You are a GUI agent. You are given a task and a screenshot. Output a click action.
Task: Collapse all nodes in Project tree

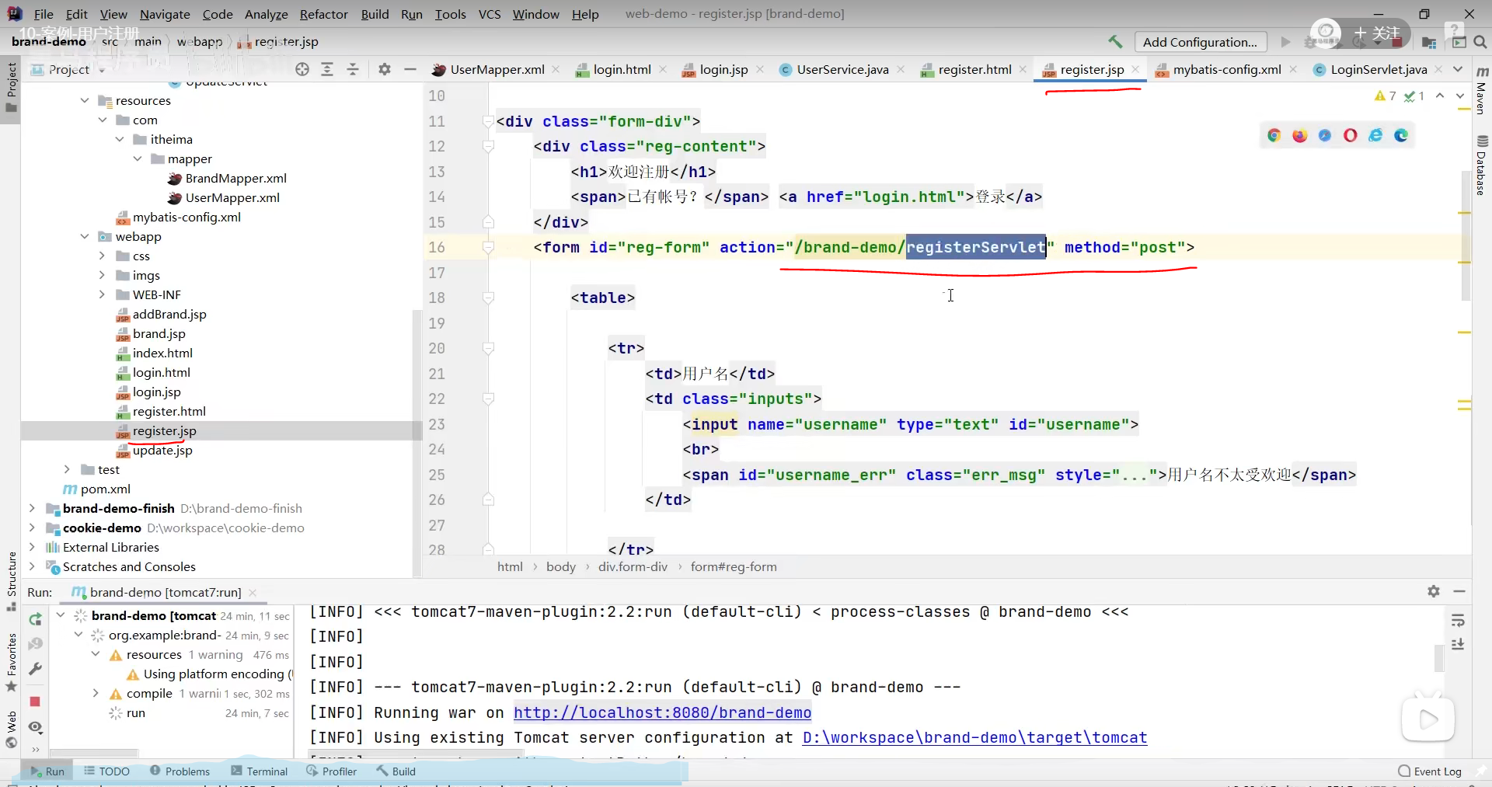[x=353, y=70]
